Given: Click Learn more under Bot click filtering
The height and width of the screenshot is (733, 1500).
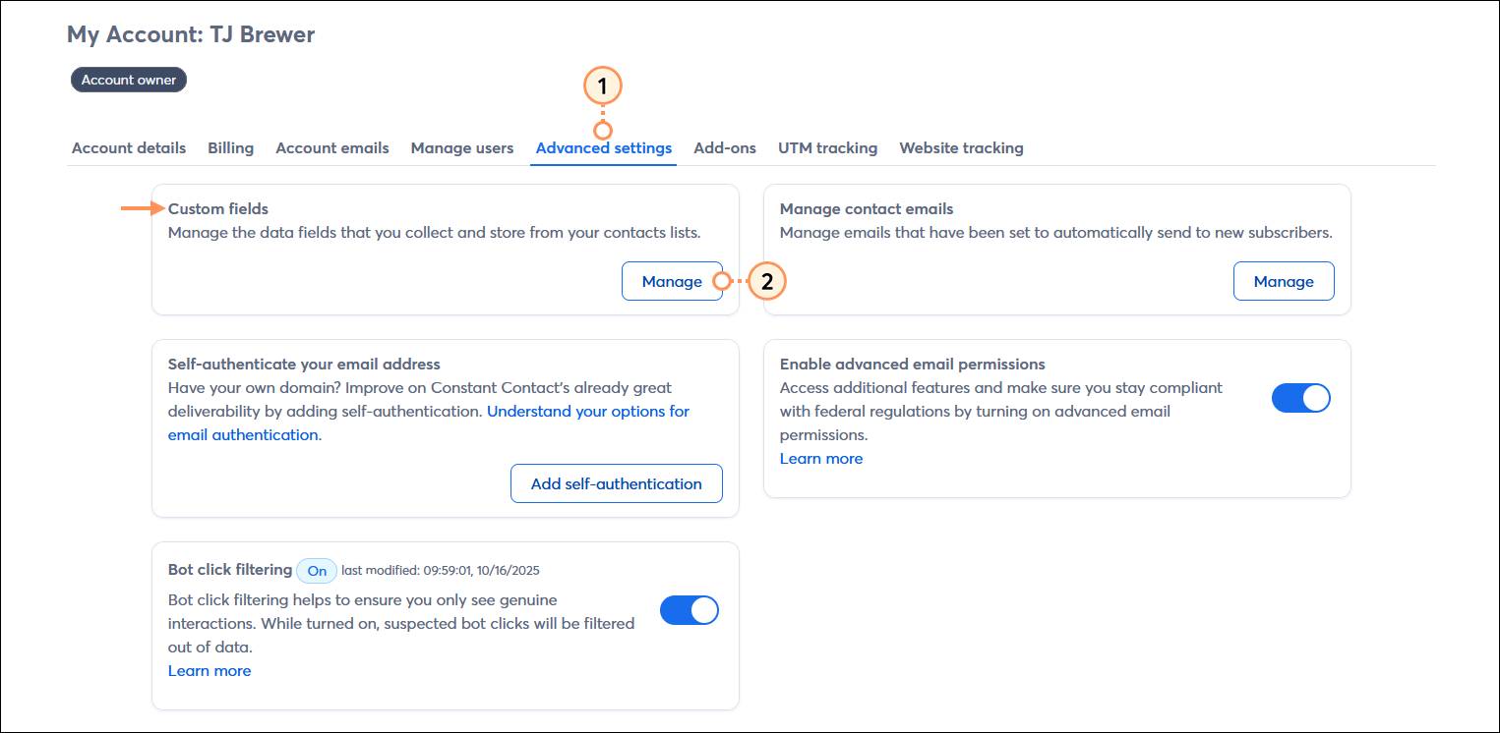Looking at the screenshot, I should 210,670.
